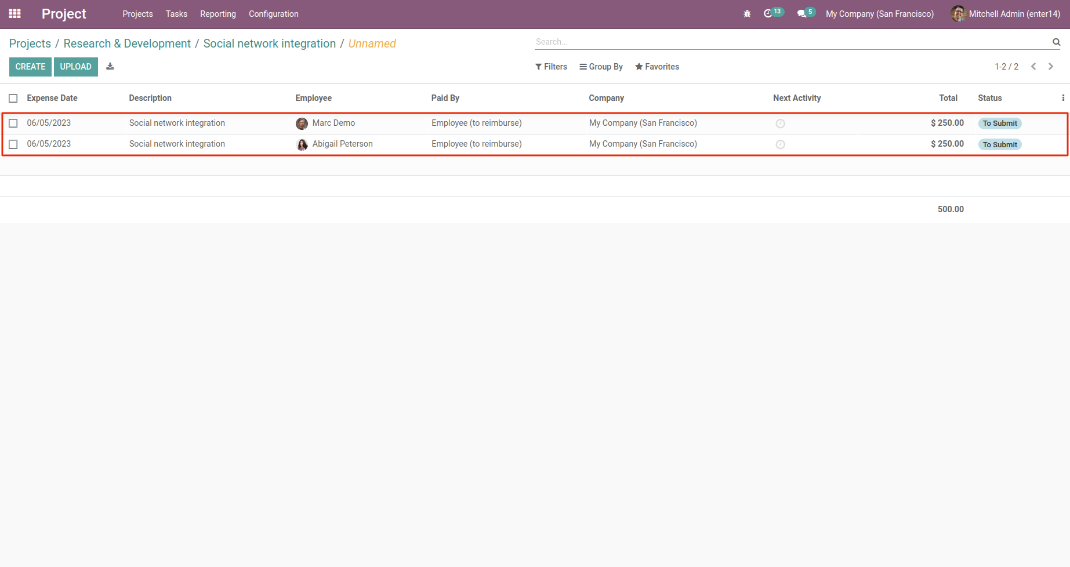The width and height of the screenshot is (1070, 567).
Task: Sort by Total column header
Action: click(x=948, y=98)
